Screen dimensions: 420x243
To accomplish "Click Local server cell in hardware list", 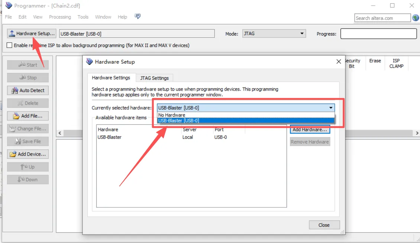I will 187,137.
